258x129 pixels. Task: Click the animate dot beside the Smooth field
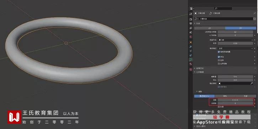[255, 43]
